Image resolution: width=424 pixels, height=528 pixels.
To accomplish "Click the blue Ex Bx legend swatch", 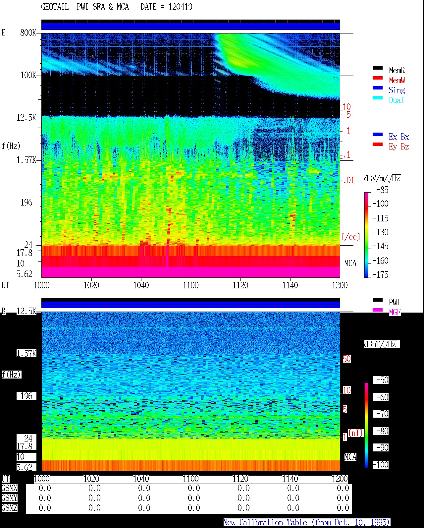I will tap(378, 135).
